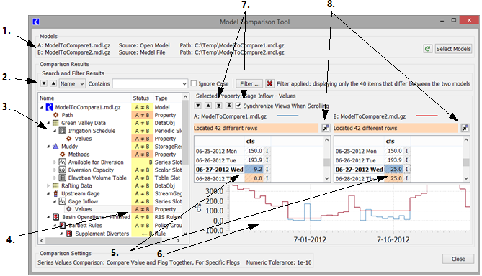Open model A slot via popout icon

click(x=325, y=128)
